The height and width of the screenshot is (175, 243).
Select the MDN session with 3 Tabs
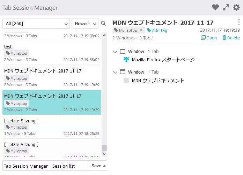pos(52,77)
